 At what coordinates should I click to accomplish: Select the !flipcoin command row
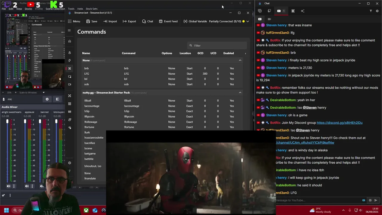tap(162, 116)
